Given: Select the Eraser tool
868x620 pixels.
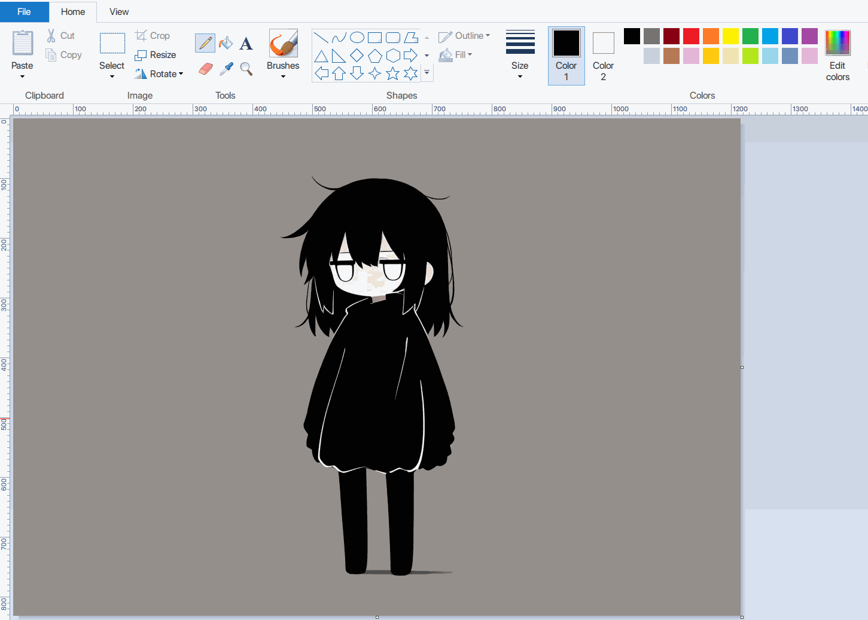Looking at the screenshot, I should 205,69.
